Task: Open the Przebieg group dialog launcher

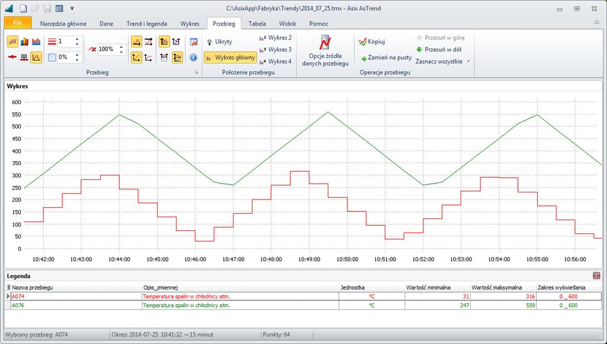Action: pos(196,72)
